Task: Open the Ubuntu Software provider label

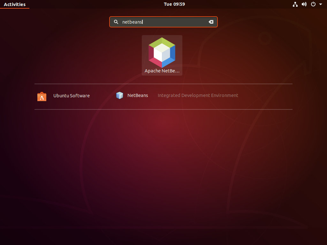Action: [72, 96]
